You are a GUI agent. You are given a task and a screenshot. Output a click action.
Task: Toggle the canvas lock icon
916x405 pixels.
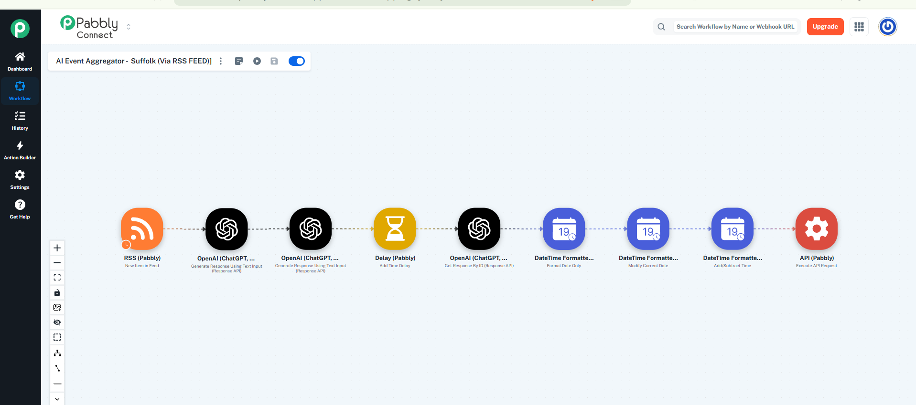tap(57, 292)
